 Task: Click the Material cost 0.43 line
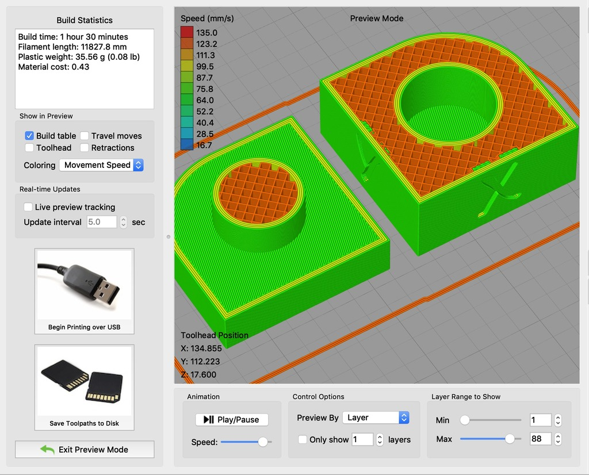tap(53, 67)
